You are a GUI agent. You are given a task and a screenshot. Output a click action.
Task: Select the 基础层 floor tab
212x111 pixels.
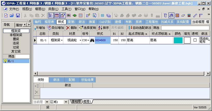[76, 101]
